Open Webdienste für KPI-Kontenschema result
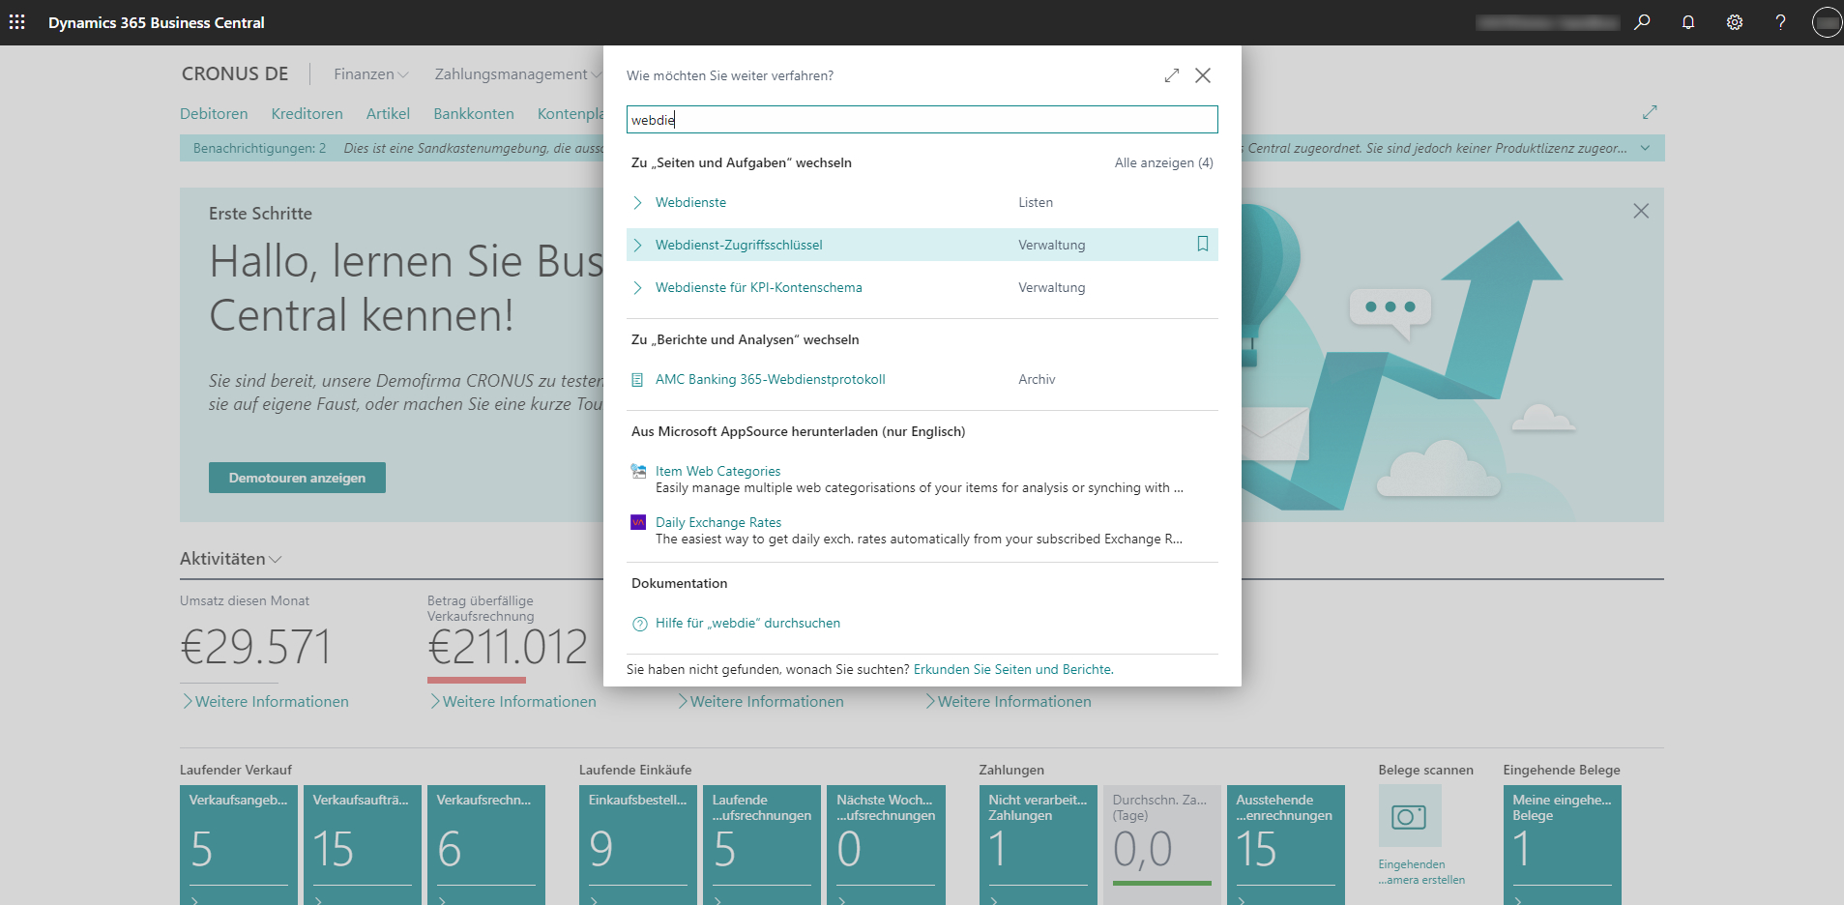Viewport: 1844px width, 905px height. (x=758, y=287)
